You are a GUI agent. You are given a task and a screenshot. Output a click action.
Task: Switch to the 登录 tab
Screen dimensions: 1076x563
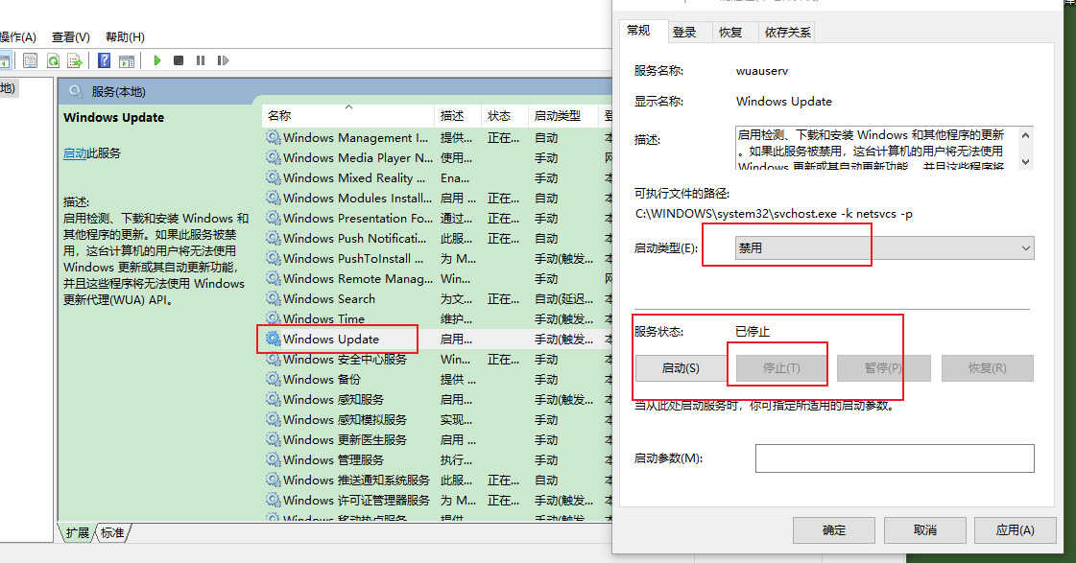pos(684,33)
